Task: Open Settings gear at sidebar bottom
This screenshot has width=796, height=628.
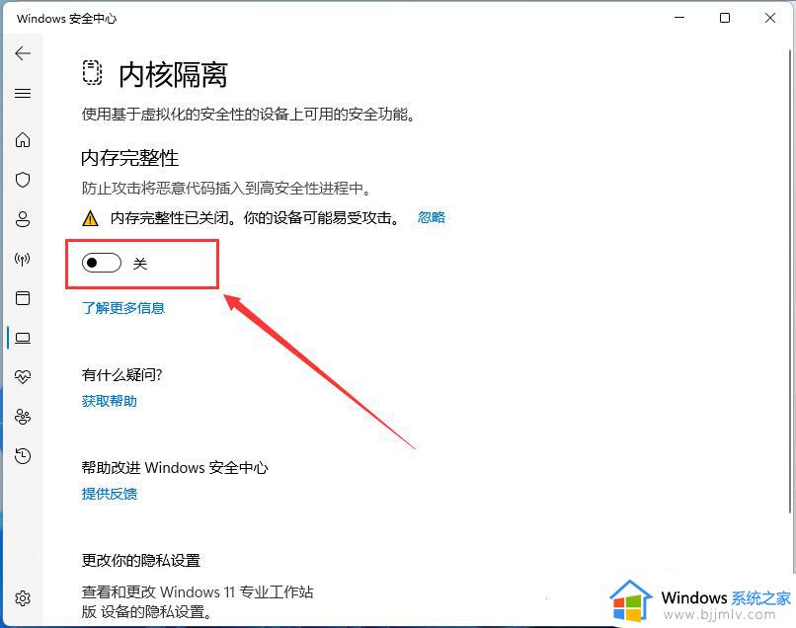Action: pos(23,598)
